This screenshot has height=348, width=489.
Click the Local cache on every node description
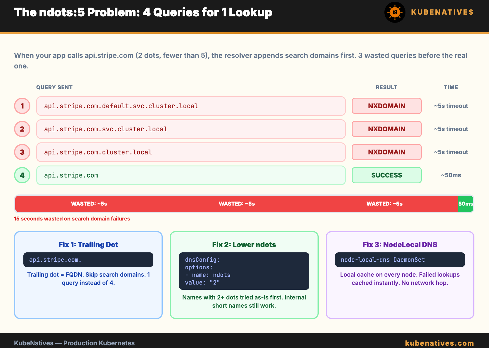tap(400, 279)
